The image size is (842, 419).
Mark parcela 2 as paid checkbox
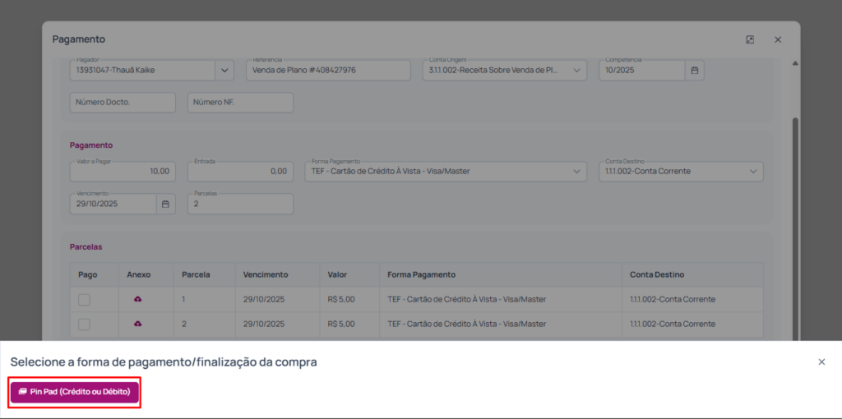(84, 325)
